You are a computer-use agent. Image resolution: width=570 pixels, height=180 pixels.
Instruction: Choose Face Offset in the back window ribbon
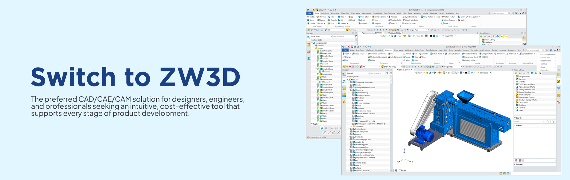(364, 17)
